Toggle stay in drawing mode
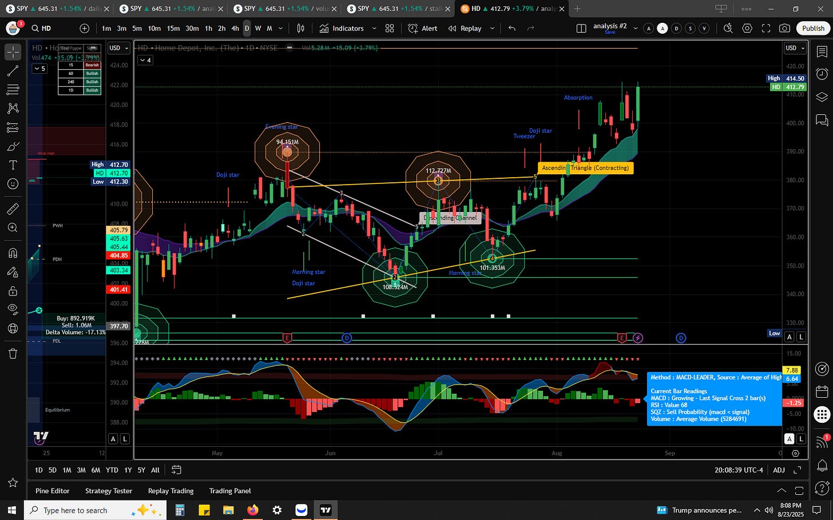The height and width of the screenshot is (520, 833). [x=13, y=272]
